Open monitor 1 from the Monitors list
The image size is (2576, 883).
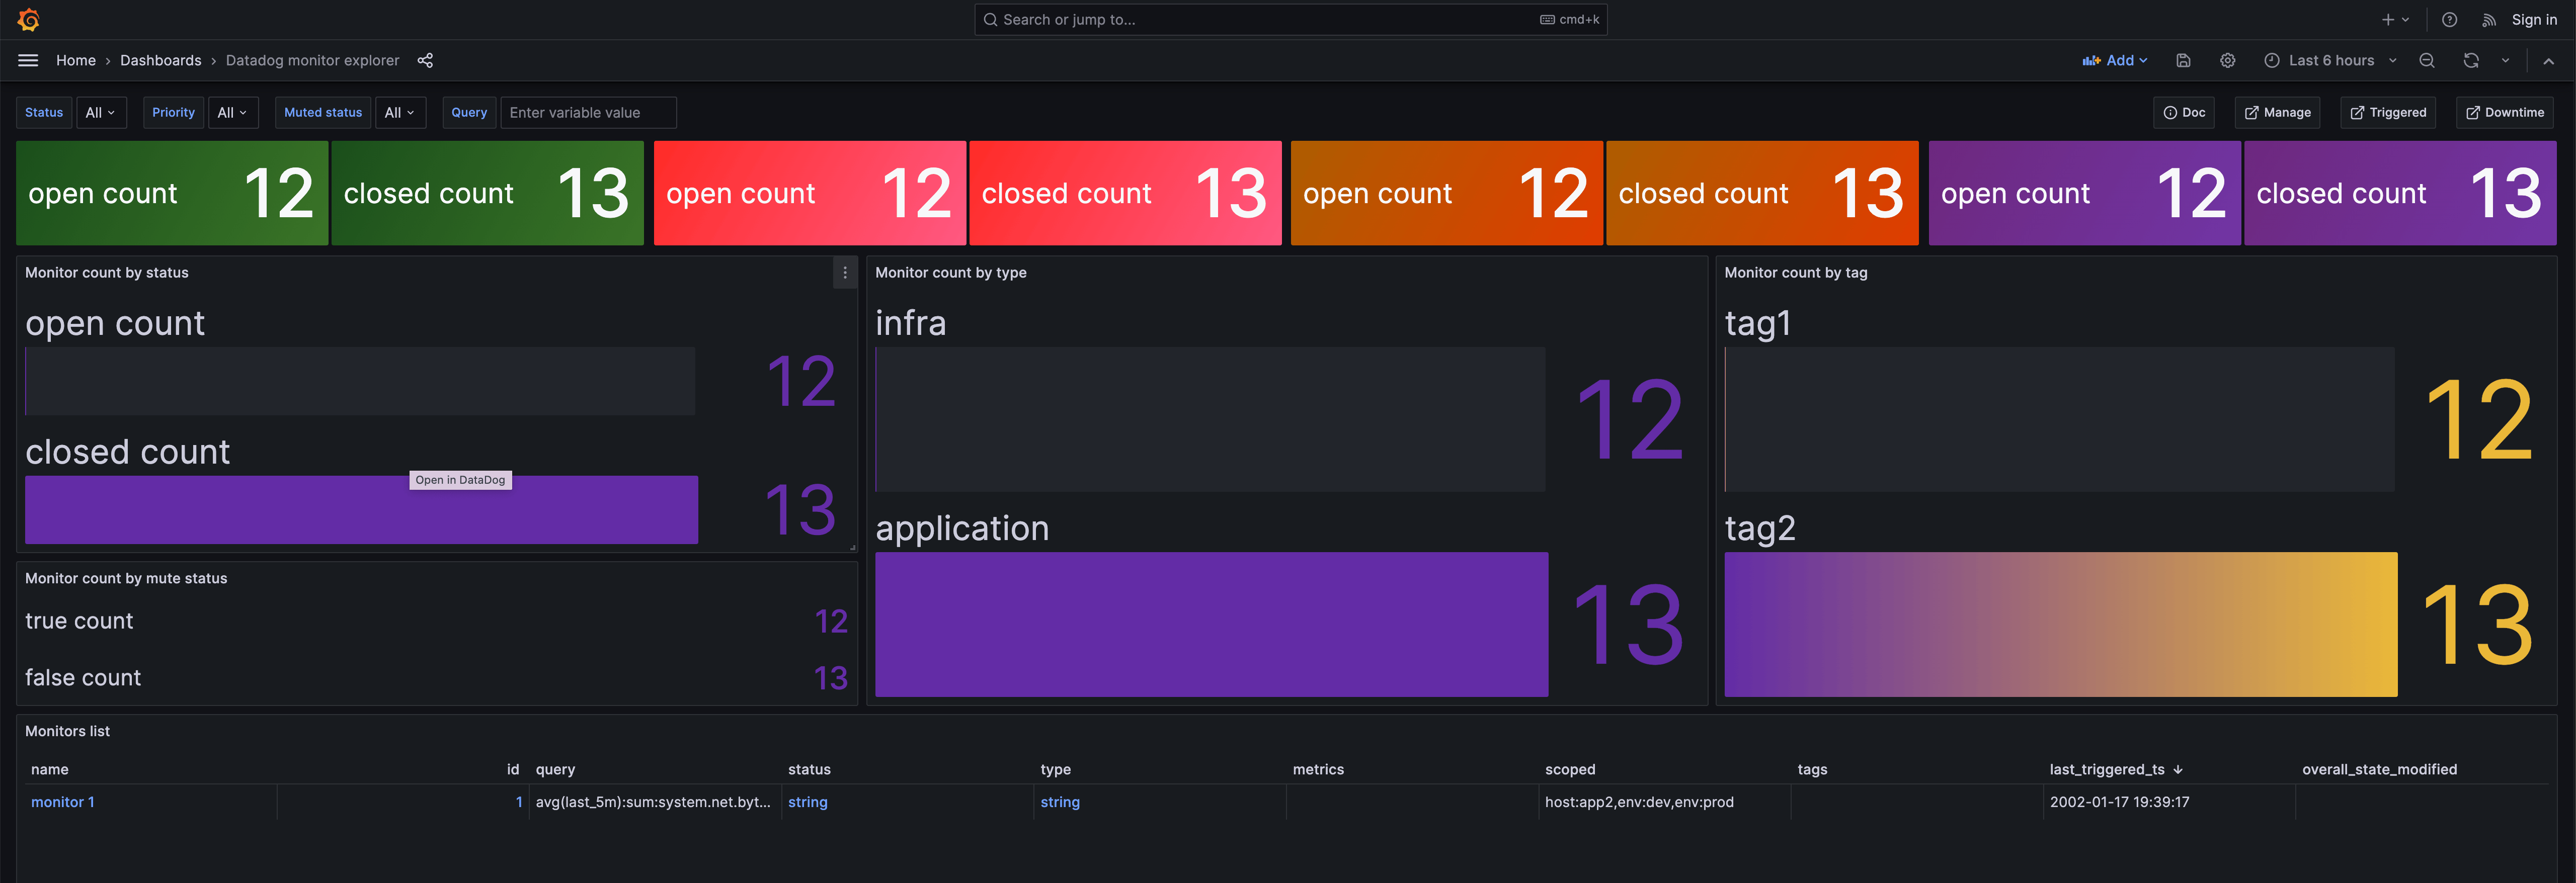(x=62, y=801)
